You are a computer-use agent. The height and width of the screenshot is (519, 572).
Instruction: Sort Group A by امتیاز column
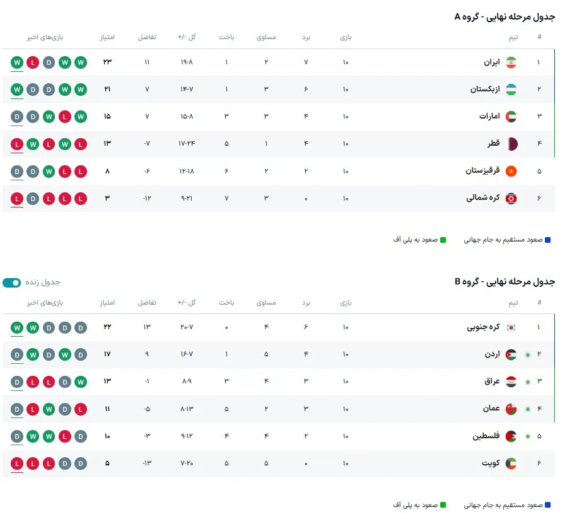point(108,37)
